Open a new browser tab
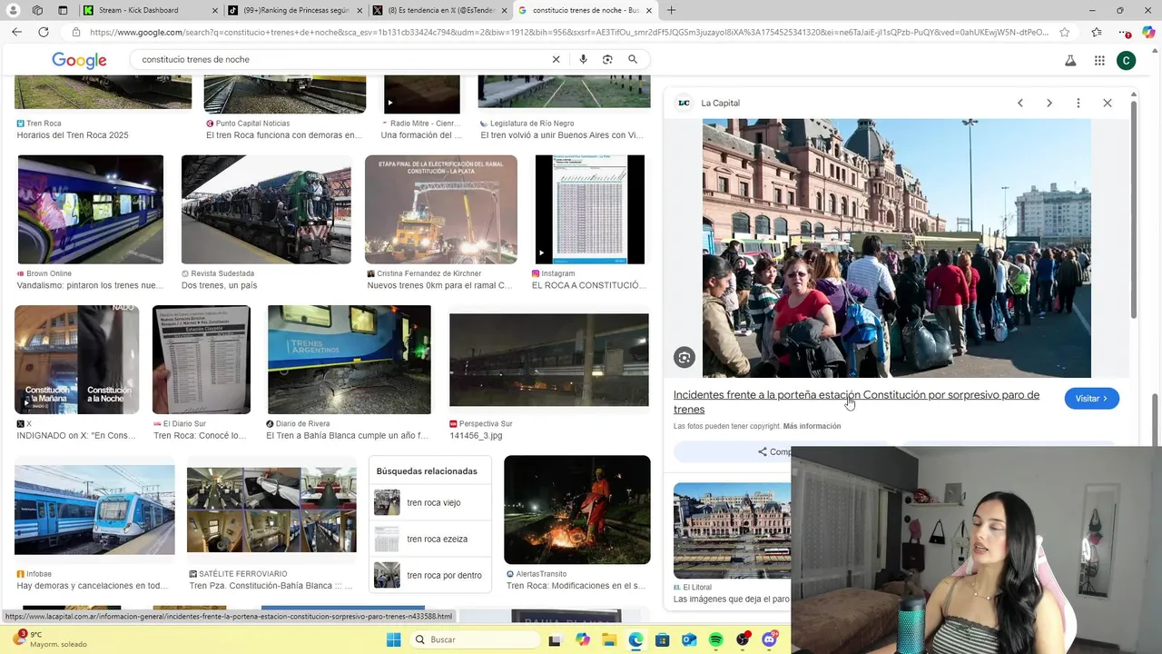The image size is (1162, 654). pyautogui.click(x=671, y=10)
